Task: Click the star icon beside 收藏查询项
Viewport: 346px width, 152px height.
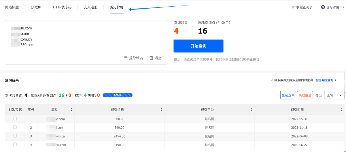Action: click(293, 7)
